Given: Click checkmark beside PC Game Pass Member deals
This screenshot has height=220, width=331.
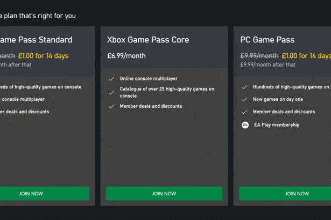Looking at the screenshot, I should click(244, 112).
